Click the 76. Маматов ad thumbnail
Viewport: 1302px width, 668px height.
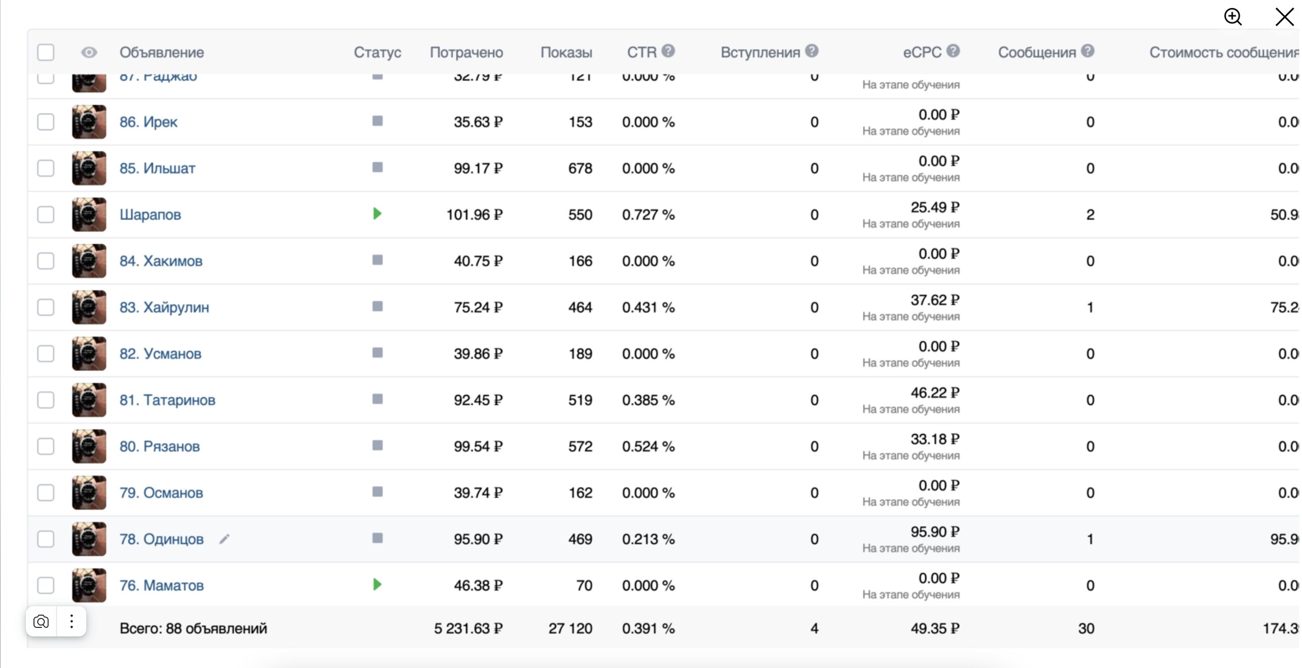click(x=89, y=585)
